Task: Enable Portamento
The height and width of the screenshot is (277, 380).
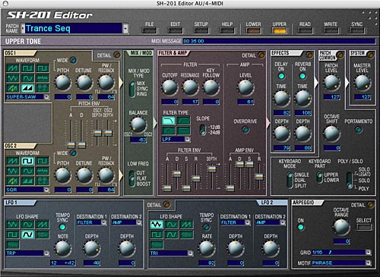Action: [x=358, y=130]
